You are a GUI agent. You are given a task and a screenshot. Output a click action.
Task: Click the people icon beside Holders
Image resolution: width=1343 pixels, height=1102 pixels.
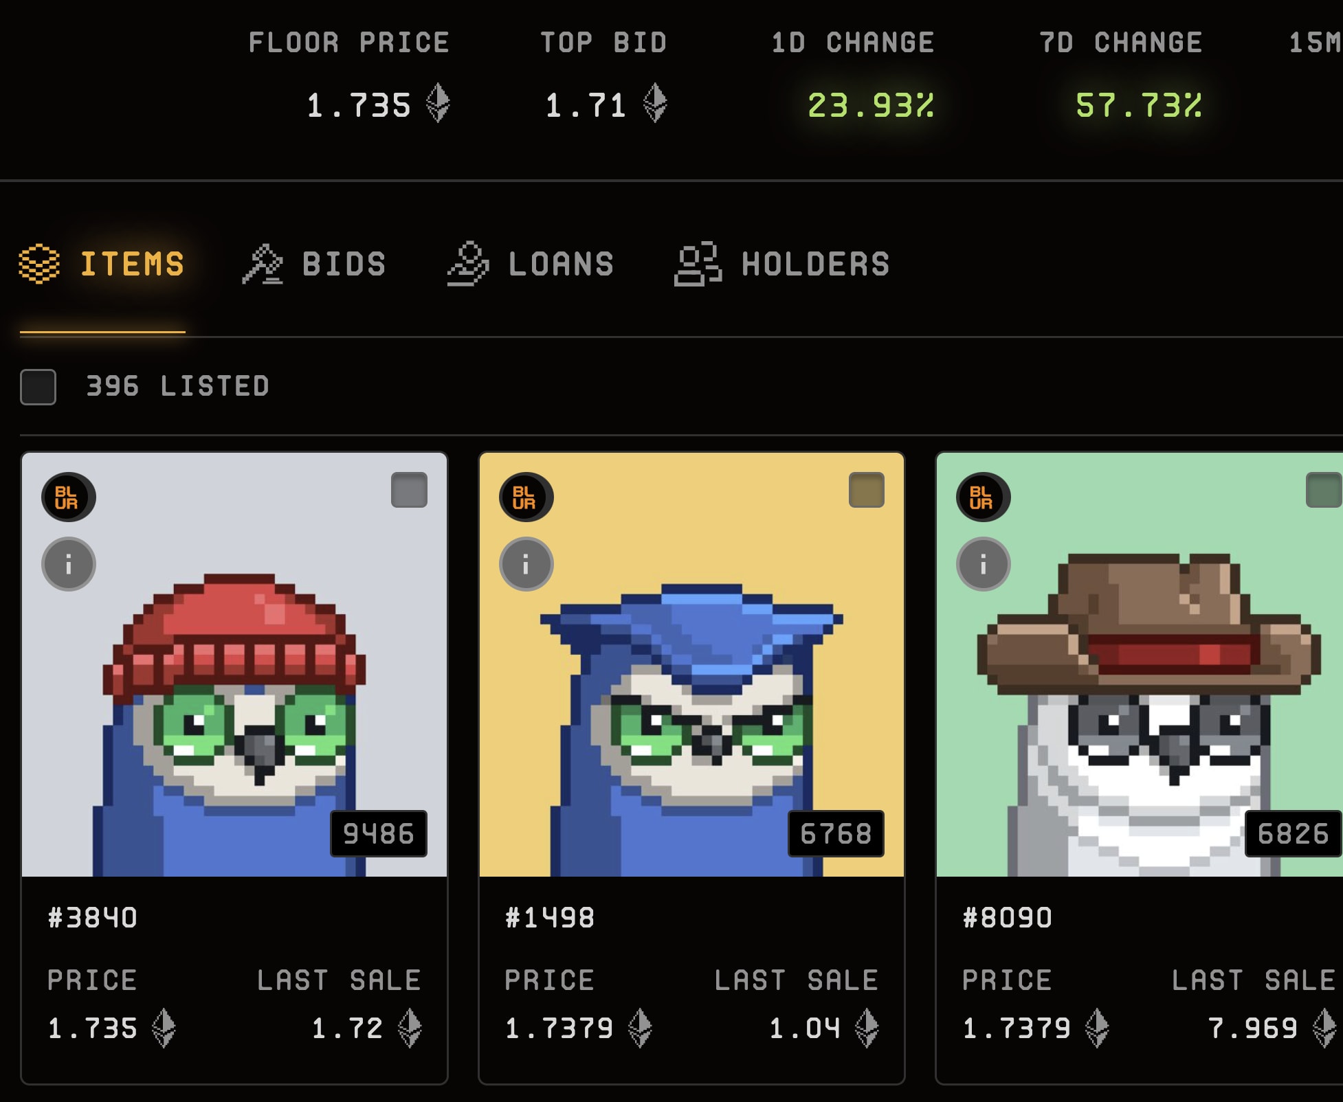point(698,265)
